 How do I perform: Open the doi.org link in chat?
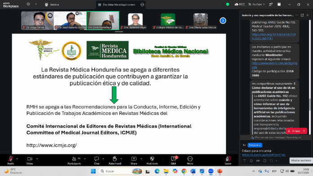pyautogui.click(x=273, y=36)
